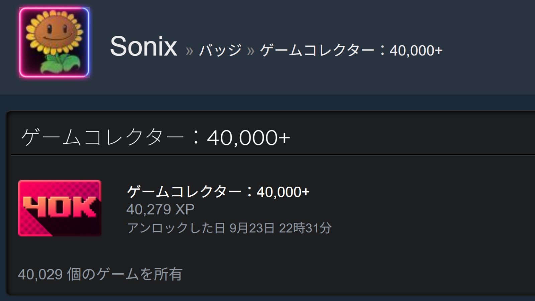
Task: Click the 40K game collector badge icon
Action: (x=60, y=208)
